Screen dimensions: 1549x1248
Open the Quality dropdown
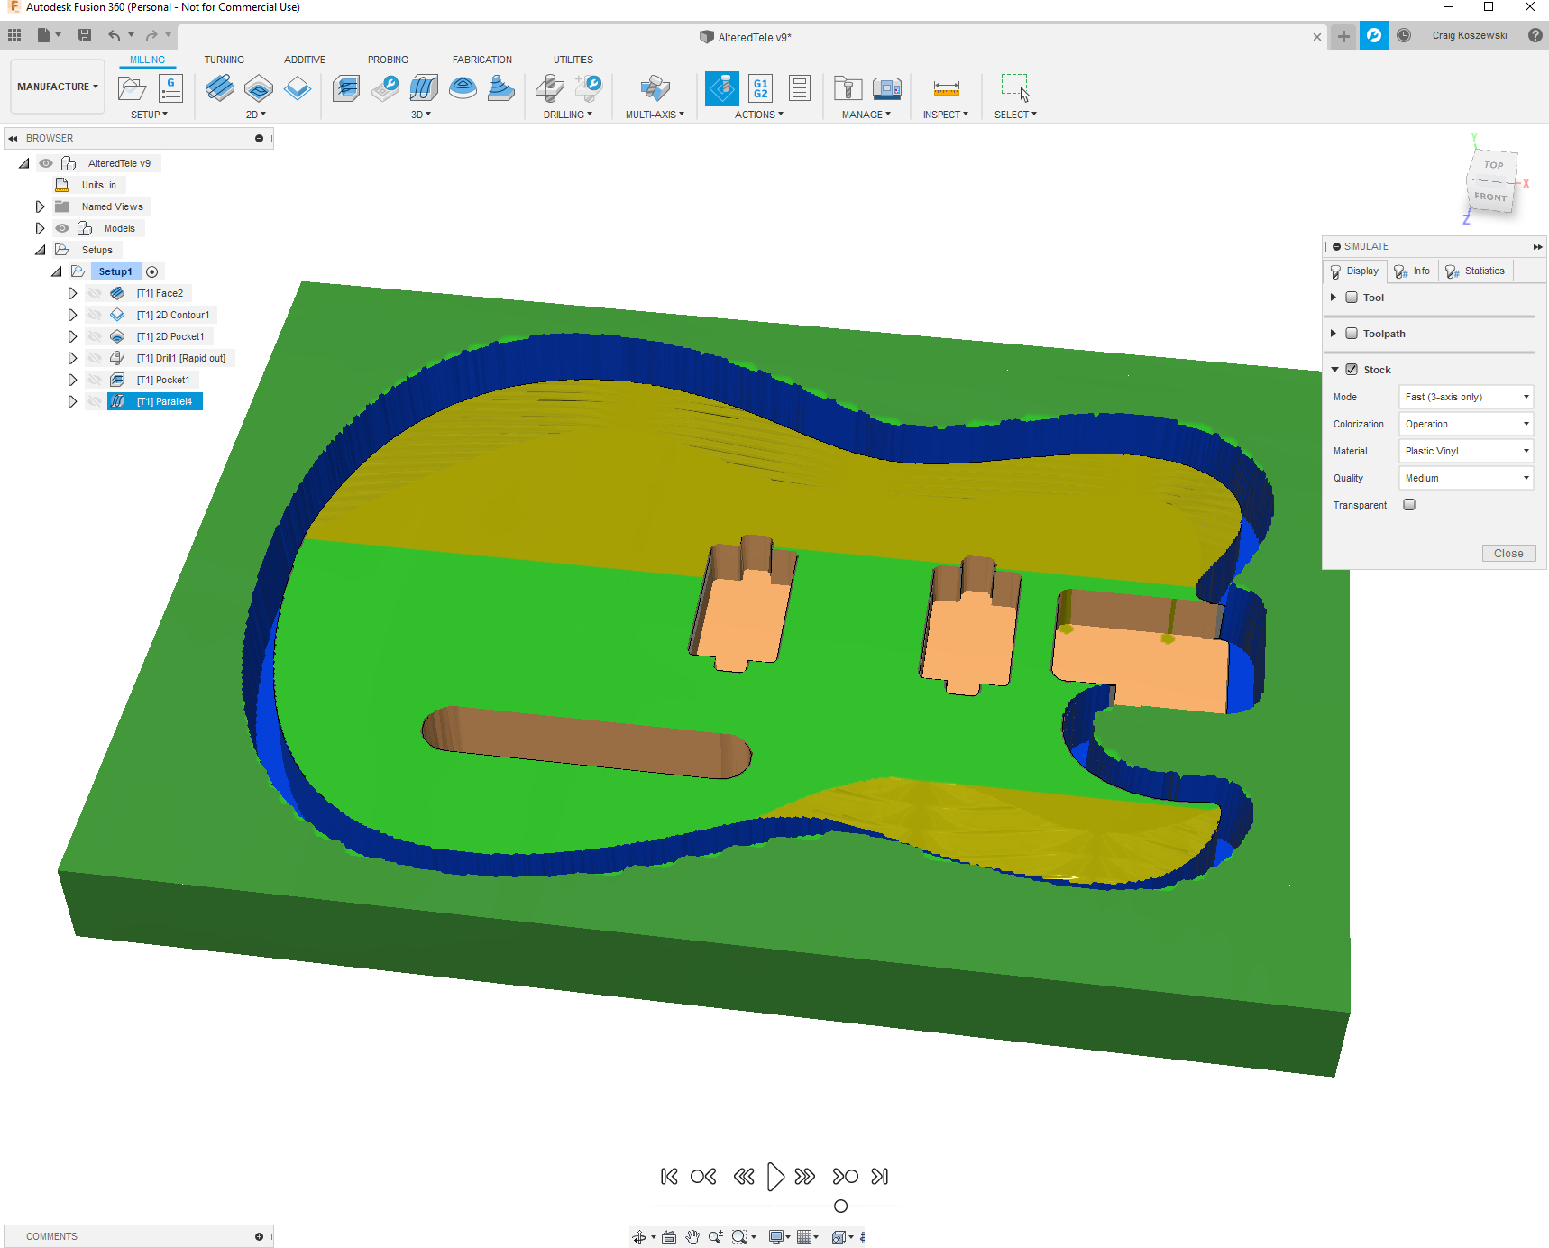[1466, 478]
